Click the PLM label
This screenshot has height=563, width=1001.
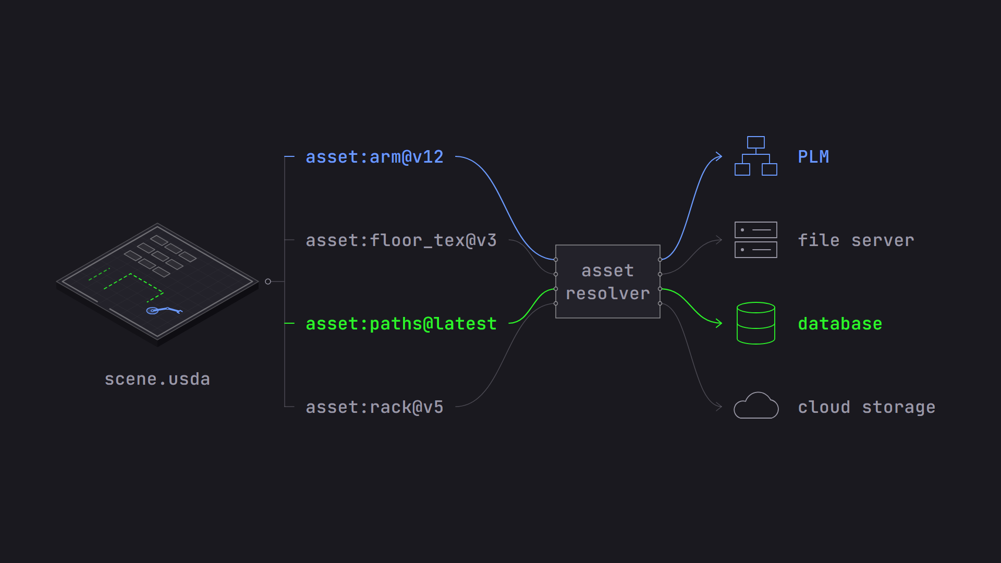click(813, 157)
